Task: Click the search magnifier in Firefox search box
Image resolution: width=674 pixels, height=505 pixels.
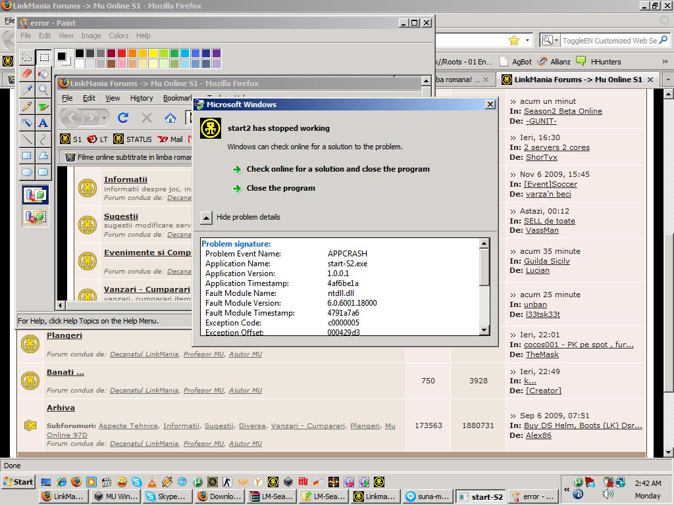Action: point(663,40)
